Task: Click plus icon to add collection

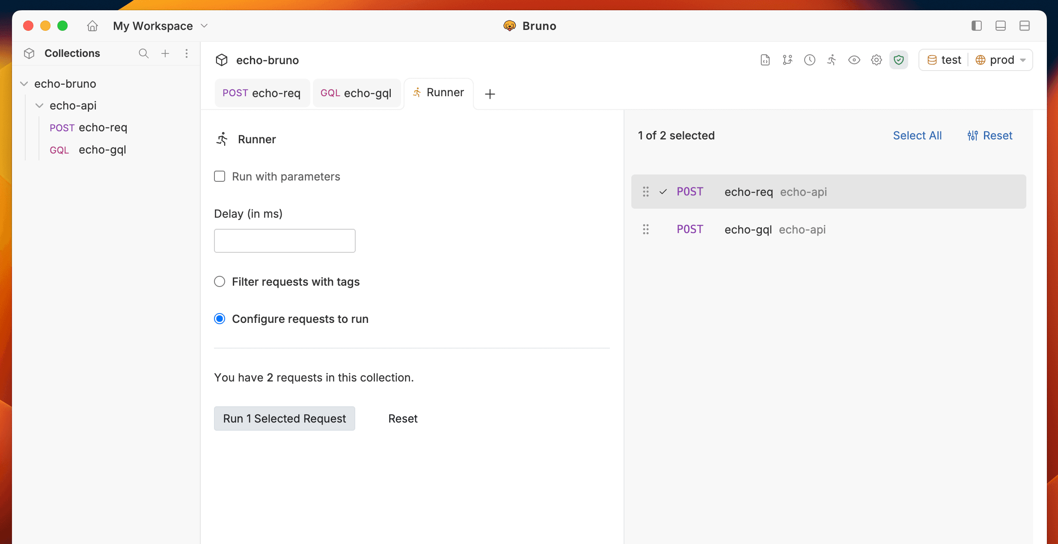Action: pos(165,53)
